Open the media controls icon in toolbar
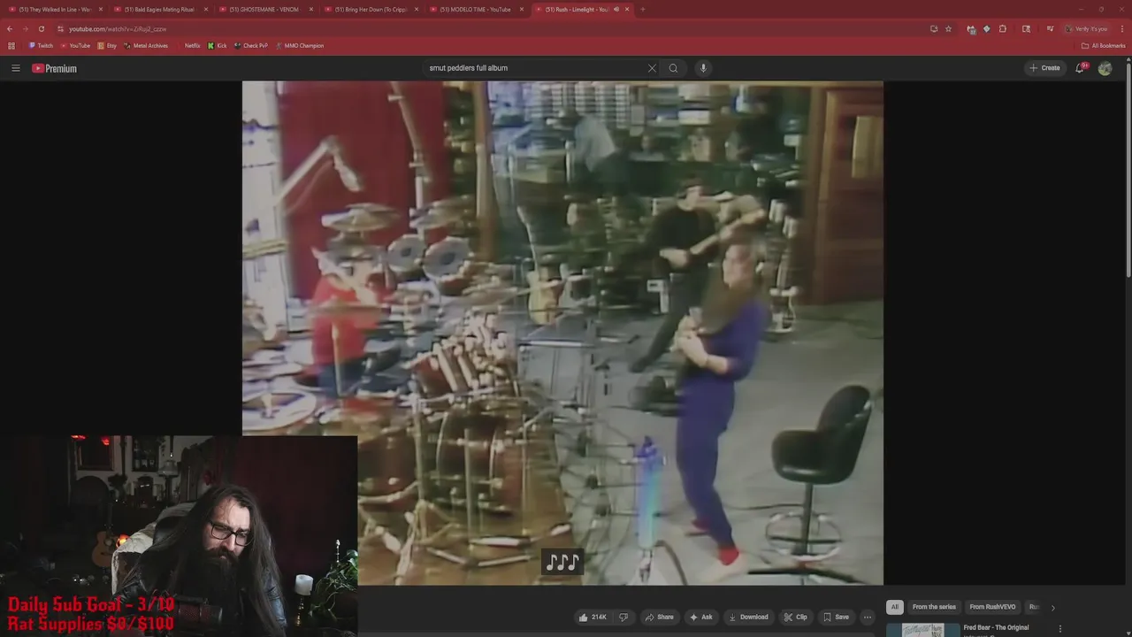This screenshot has height=637, width=1132. coord(1050,28)
